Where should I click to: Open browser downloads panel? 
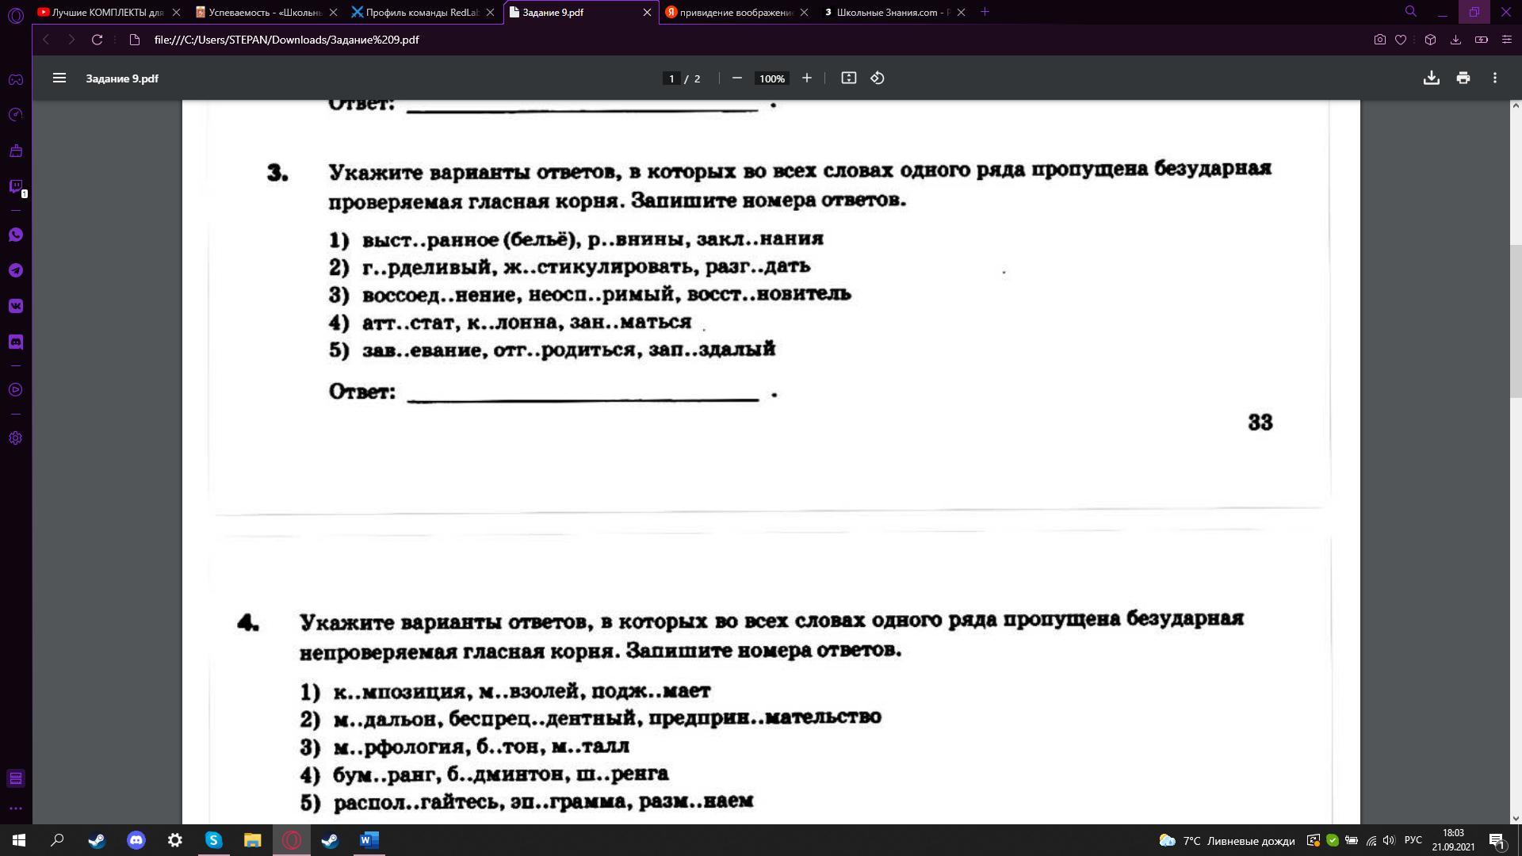point(1455,40)
